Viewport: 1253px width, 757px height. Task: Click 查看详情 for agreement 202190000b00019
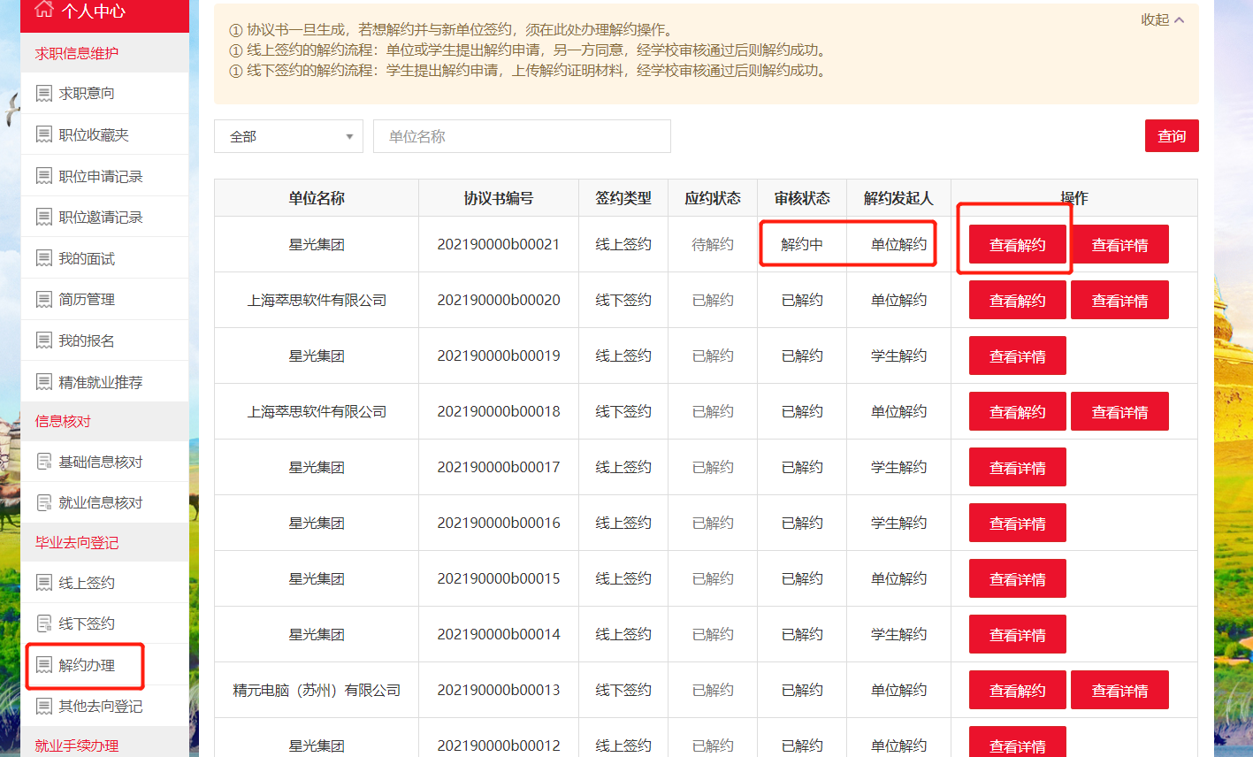click(x=1017, y=356)
